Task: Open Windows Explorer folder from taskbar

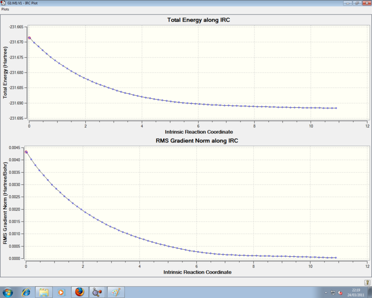Action: click(44, 292)
